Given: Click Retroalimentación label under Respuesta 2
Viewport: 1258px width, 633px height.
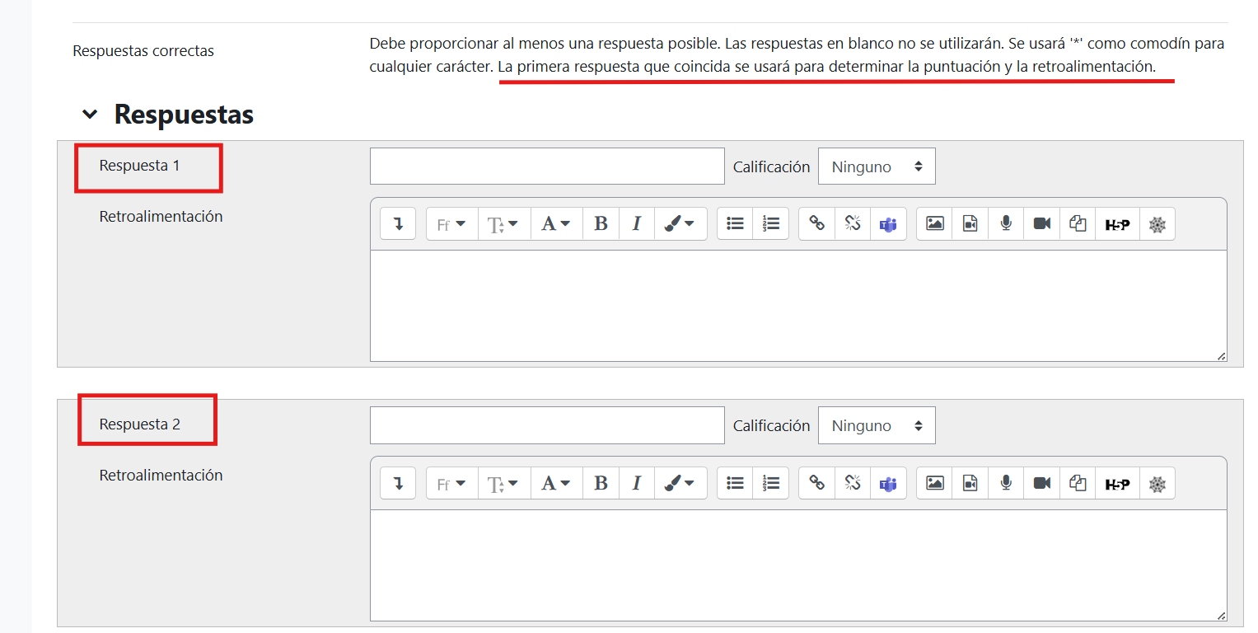Looking at the screenshot, I should (161, 476).
